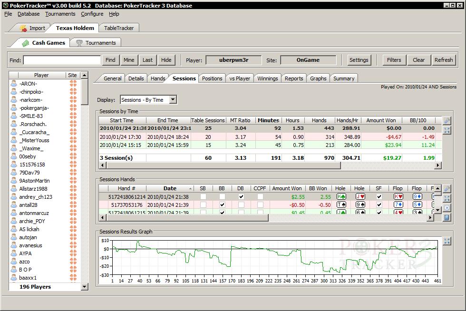Click the hand replayer play icon

pos(447,207)
